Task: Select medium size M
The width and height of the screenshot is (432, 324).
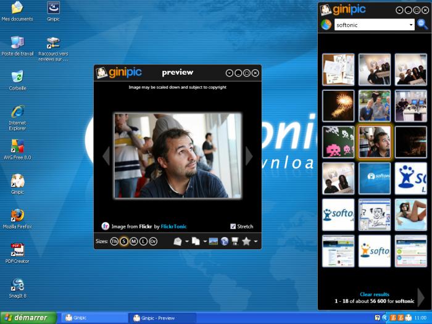Action: [134, 242]
